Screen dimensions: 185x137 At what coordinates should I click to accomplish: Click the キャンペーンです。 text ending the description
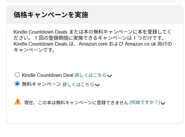point(34,50)
